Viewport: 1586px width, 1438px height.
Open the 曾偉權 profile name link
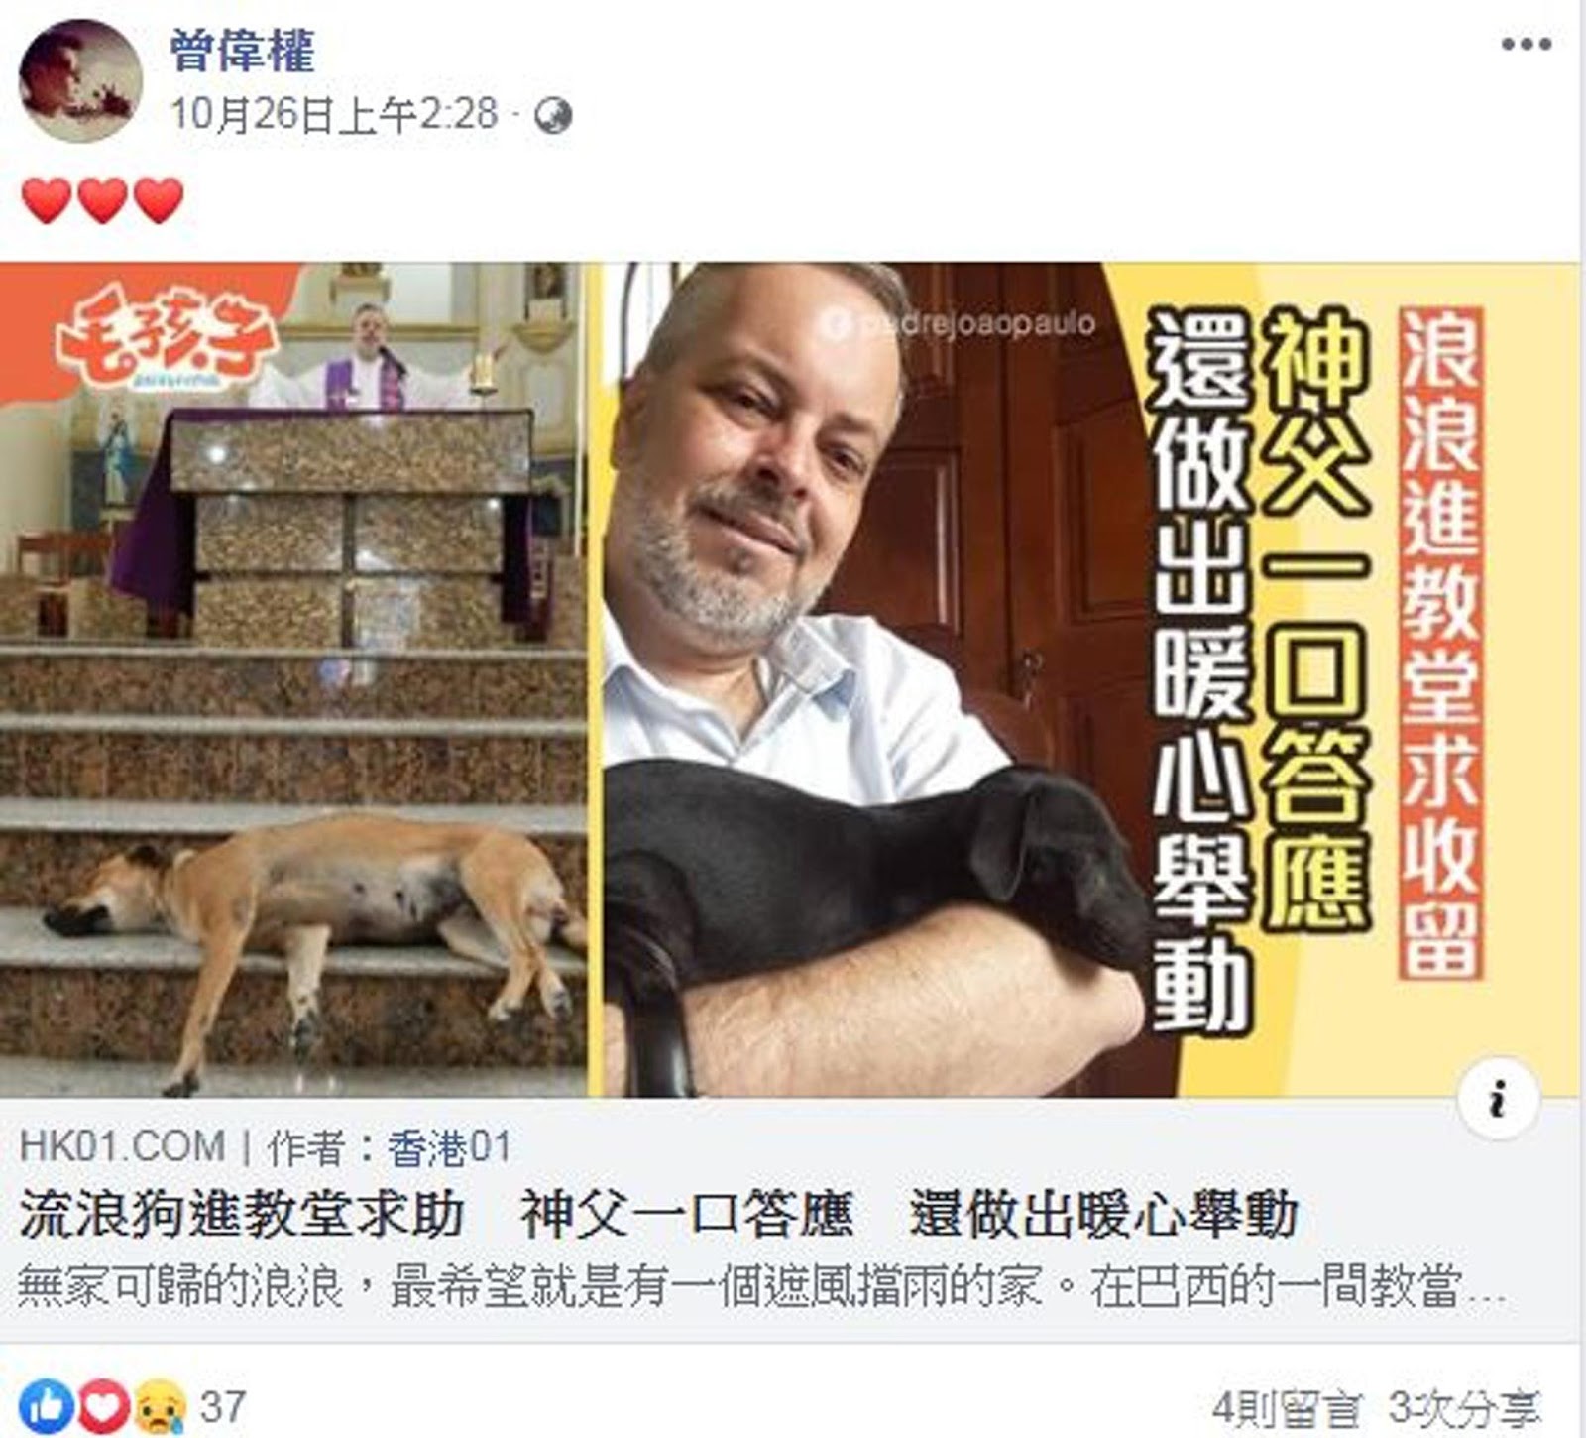click(x=242, y=51)
